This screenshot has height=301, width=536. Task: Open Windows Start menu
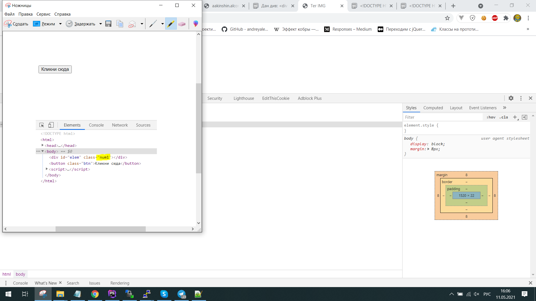pyautogui.click(x=8, y=294)
